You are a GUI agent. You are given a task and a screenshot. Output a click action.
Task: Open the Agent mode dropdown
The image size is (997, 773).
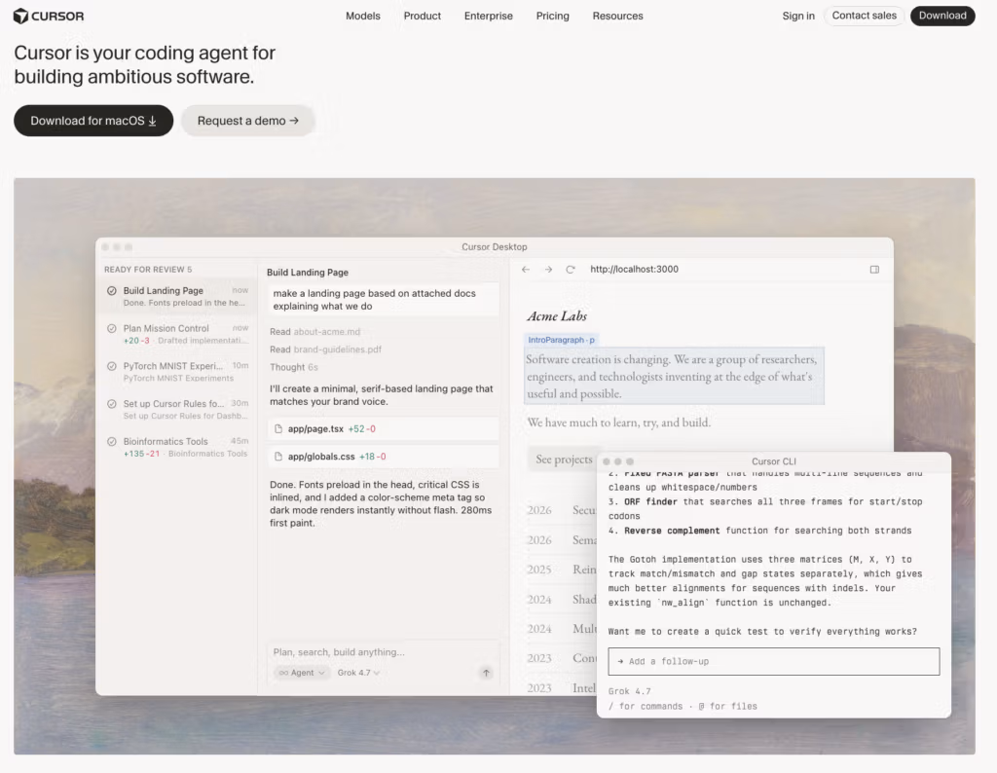point(302,673)
